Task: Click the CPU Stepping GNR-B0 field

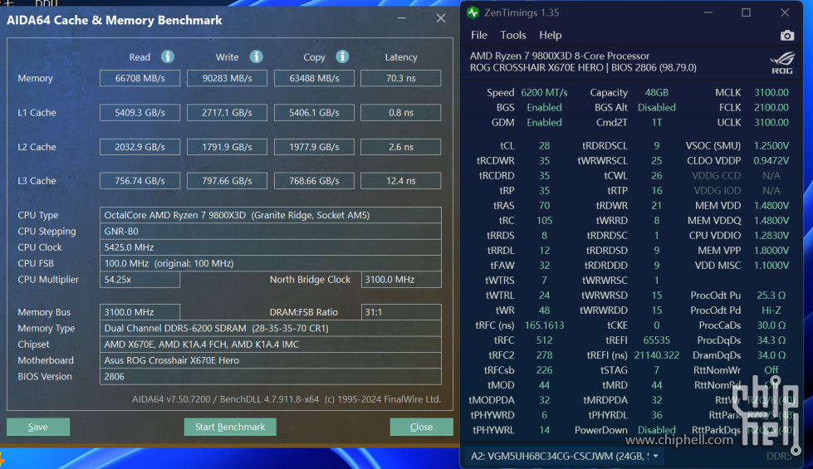Action: [271, 231]
